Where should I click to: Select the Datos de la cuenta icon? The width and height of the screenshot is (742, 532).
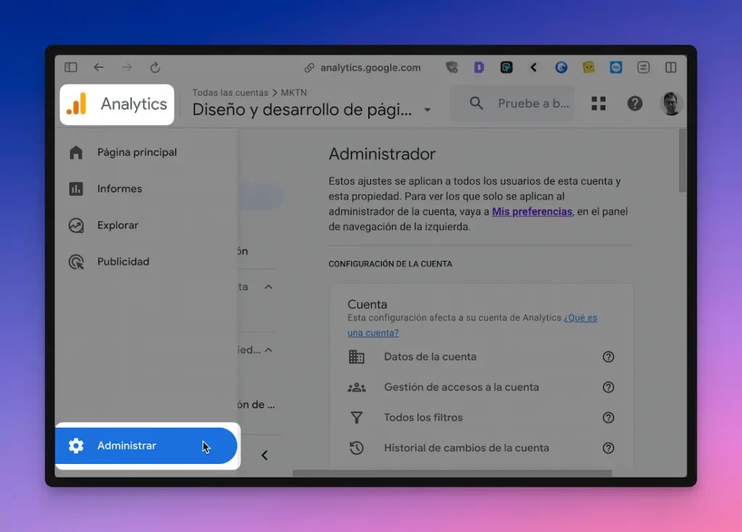coord(357,357)
